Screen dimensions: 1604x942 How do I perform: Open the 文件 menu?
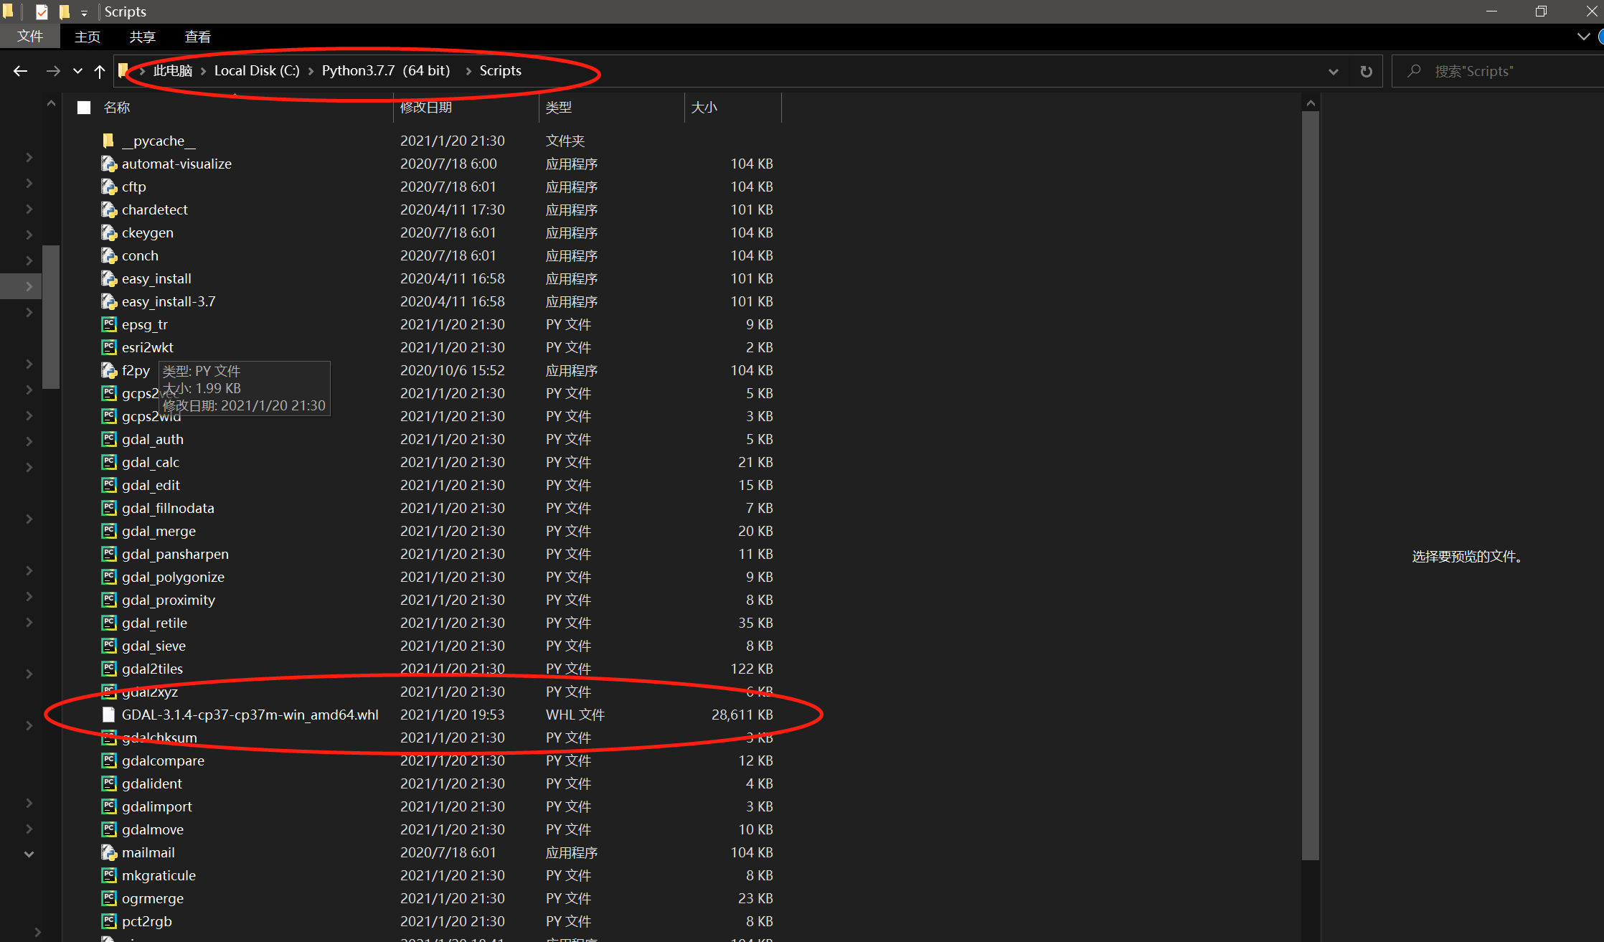point(30,37)
